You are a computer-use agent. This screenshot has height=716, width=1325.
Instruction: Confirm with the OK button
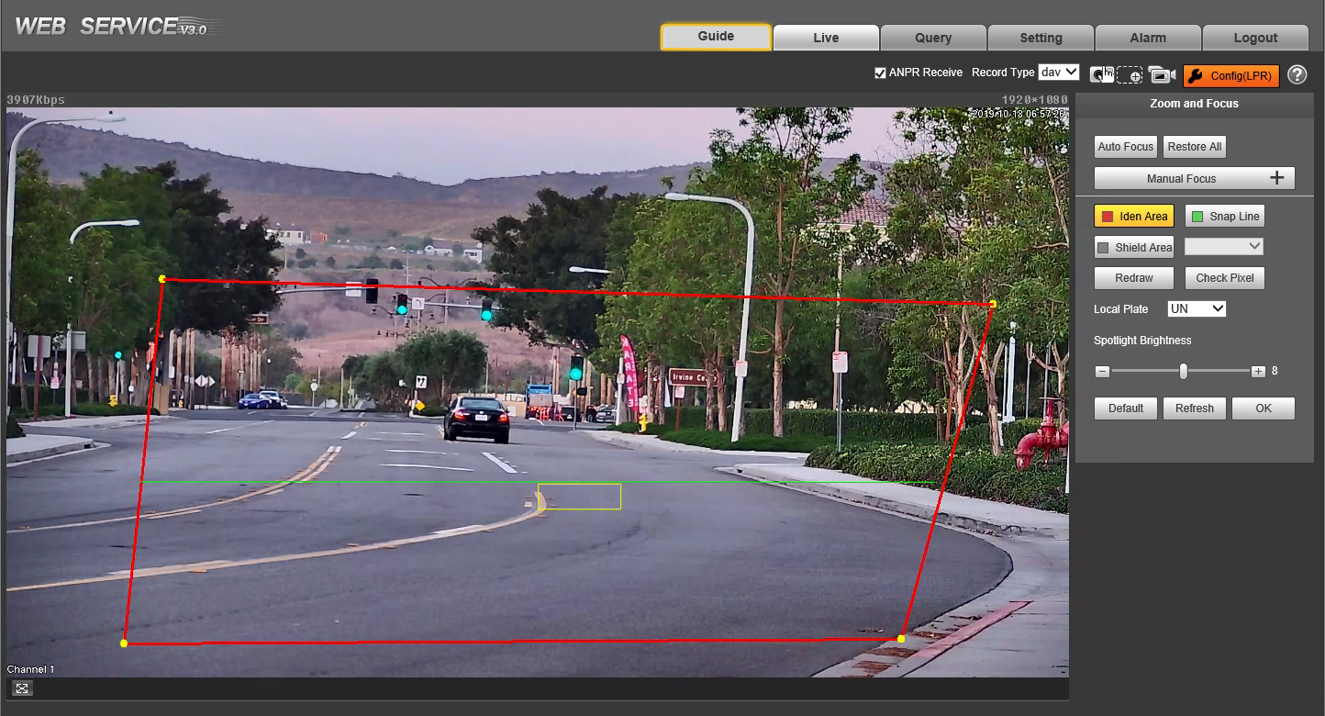point(1264,408)
